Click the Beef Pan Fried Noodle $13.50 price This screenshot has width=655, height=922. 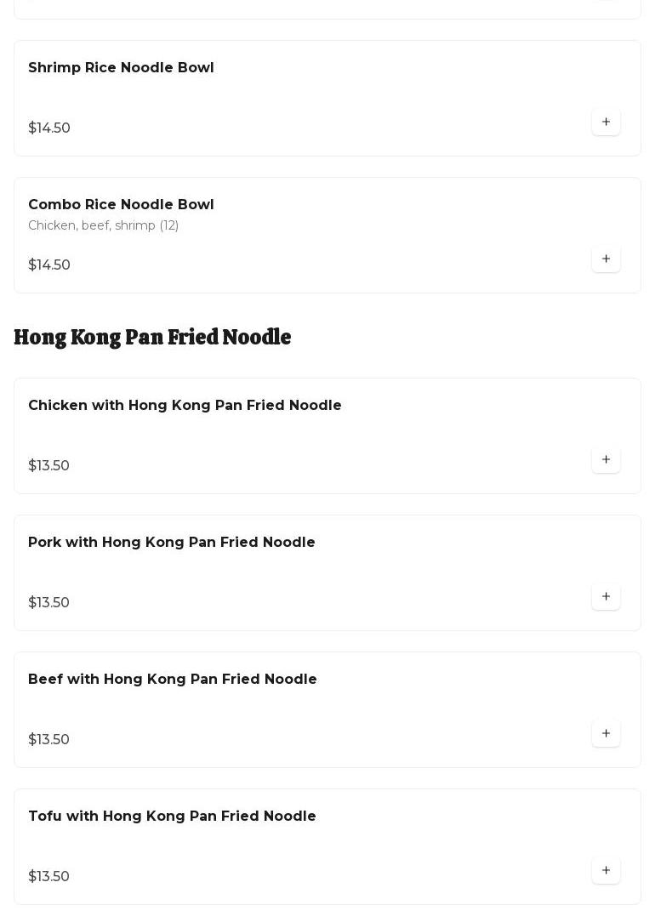tap(48, 740)
